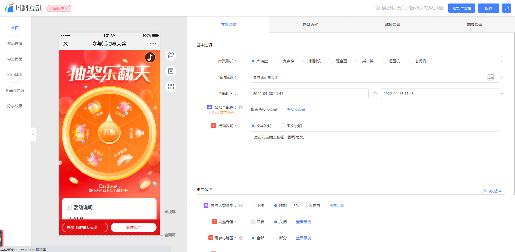Click the 集 badge before 公众号配置
Viewport: 515px width, 252px height.
coord(210,107)
